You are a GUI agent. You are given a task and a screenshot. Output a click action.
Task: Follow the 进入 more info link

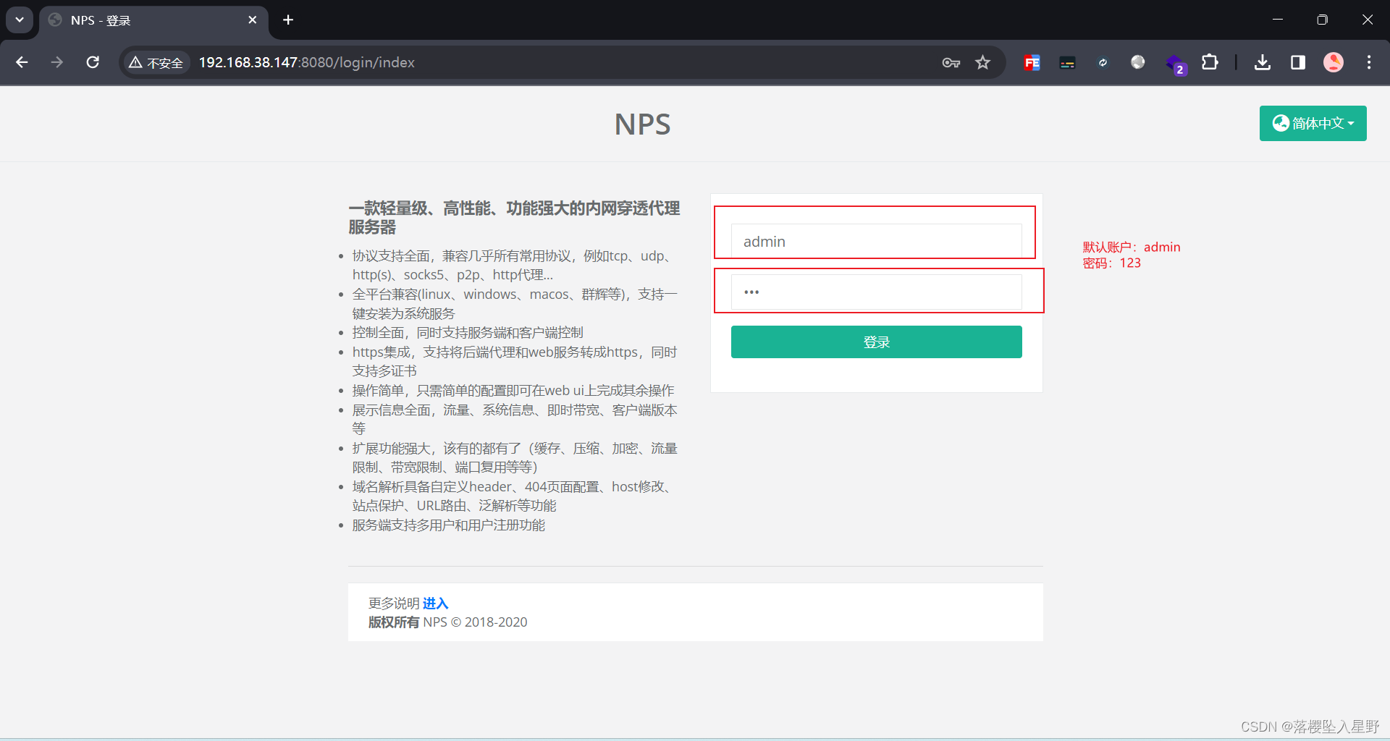436,603
